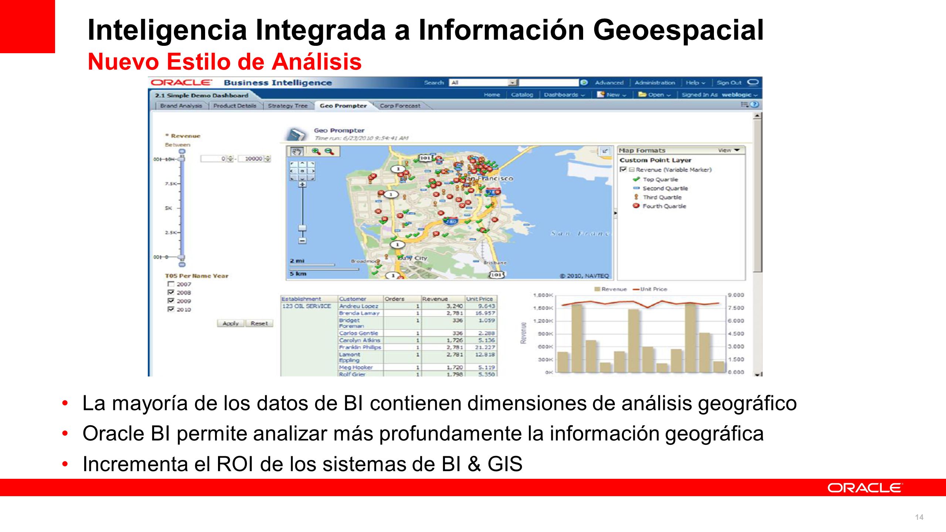Open the 2.1 Simple Demo Dashboard tab
The image size is (946, 532).
point(202,95)
